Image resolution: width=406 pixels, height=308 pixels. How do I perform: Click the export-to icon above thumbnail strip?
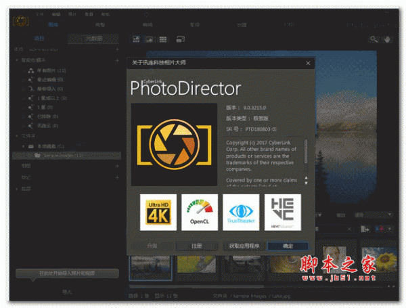coord(365,229)
